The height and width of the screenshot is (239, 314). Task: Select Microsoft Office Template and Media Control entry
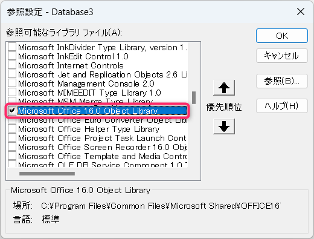click(102, 156)
